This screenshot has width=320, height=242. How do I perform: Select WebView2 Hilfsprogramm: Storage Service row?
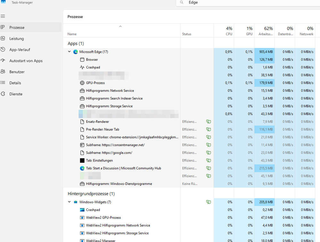(x=189, y=233)
